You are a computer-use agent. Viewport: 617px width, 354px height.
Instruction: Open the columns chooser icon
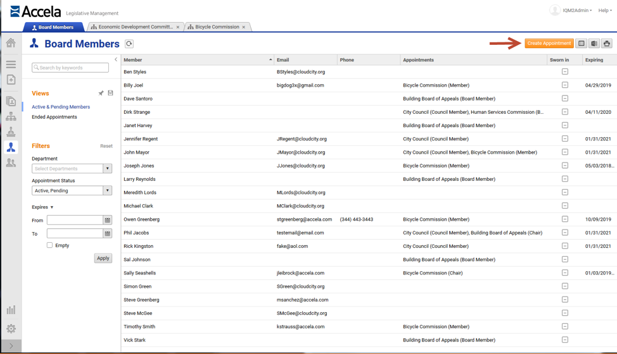(x=581, y=43)
